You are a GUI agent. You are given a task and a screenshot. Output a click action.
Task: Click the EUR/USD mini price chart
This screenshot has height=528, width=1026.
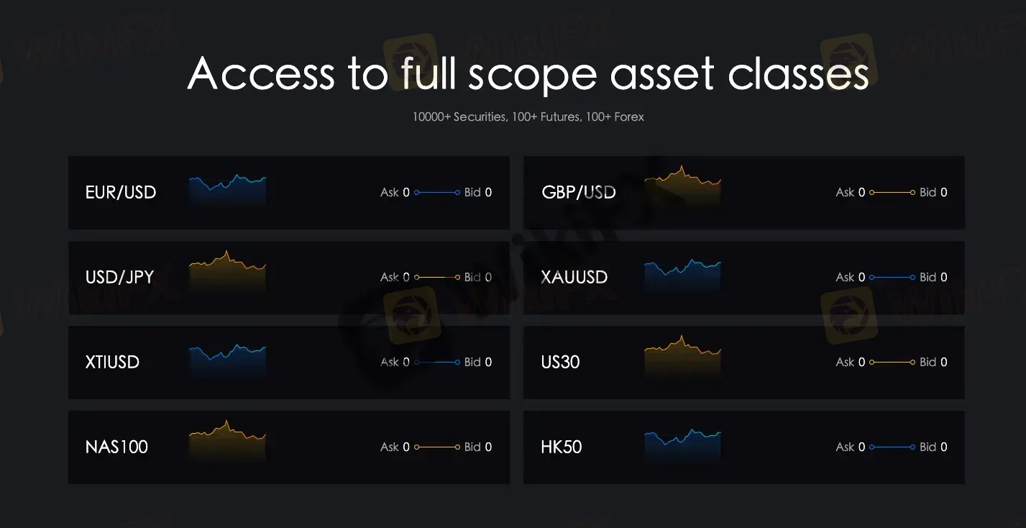pyautogui.click(x=227, y=188)
